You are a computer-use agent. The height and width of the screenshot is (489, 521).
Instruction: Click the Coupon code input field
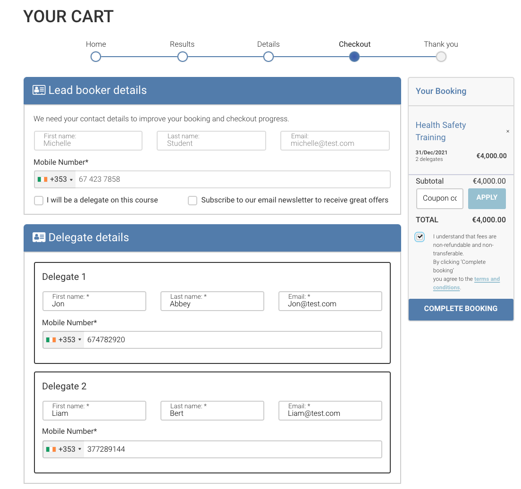[440, 198]
